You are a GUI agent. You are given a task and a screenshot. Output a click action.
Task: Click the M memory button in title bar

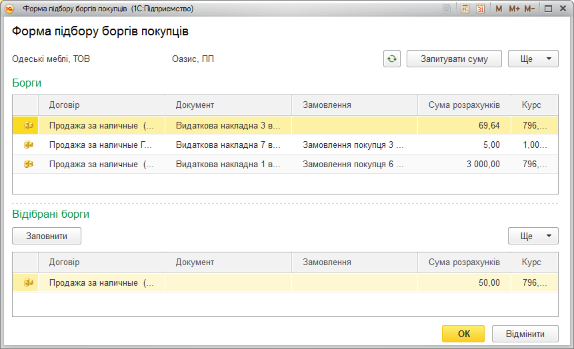tap(499, 9)
